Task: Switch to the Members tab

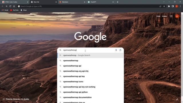Action: coord(72,2)
